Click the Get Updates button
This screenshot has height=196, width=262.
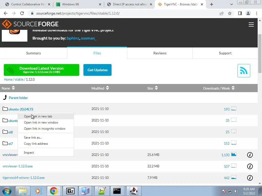point(97,70)
